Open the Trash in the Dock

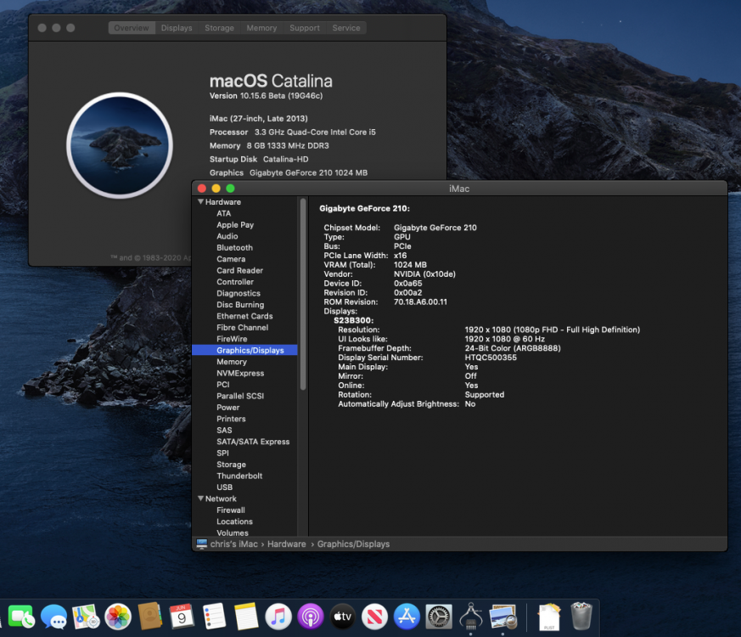coord(581,617)
